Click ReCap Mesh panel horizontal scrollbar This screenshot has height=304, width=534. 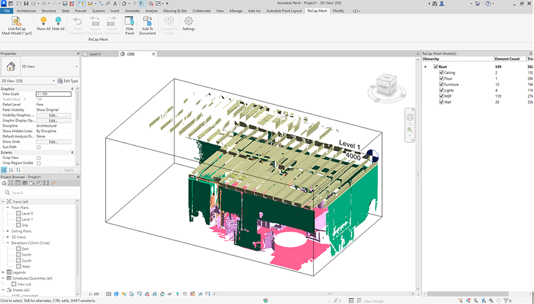[468, 294]
